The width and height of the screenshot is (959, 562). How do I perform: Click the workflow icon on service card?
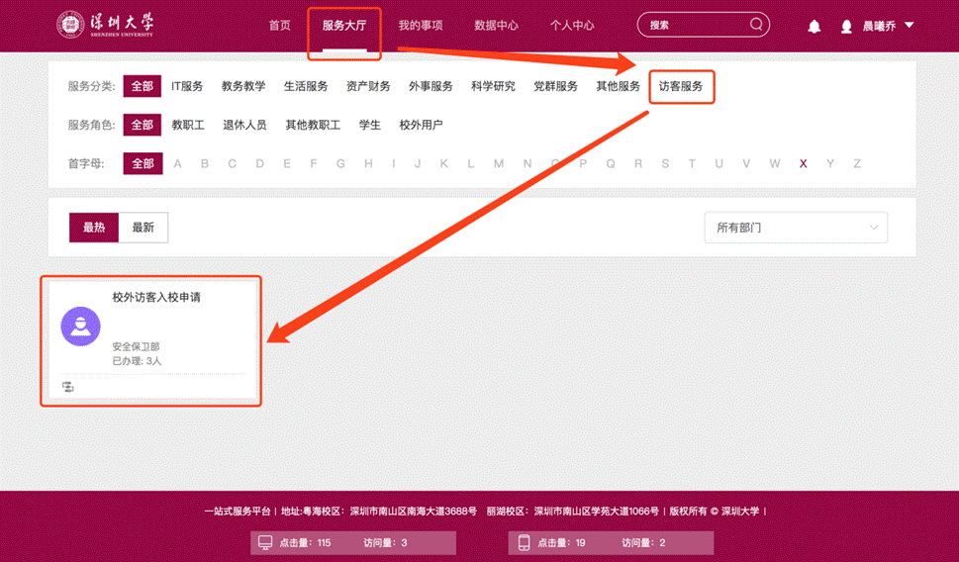coord(68,387)
